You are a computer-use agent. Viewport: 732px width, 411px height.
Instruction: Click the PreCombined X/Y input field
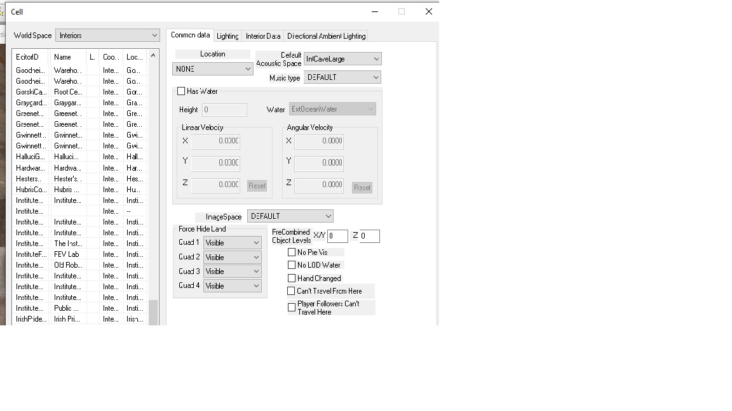point(337,236)
